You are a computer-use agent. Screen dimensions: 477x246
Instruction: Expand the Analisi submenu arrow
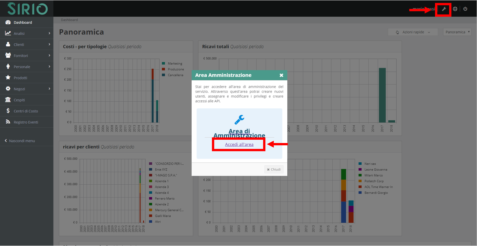click(x=49, y=33)
